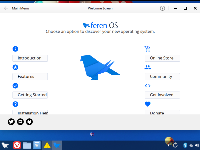Click the Donate heart icon
200x150 pixels.
147,104
